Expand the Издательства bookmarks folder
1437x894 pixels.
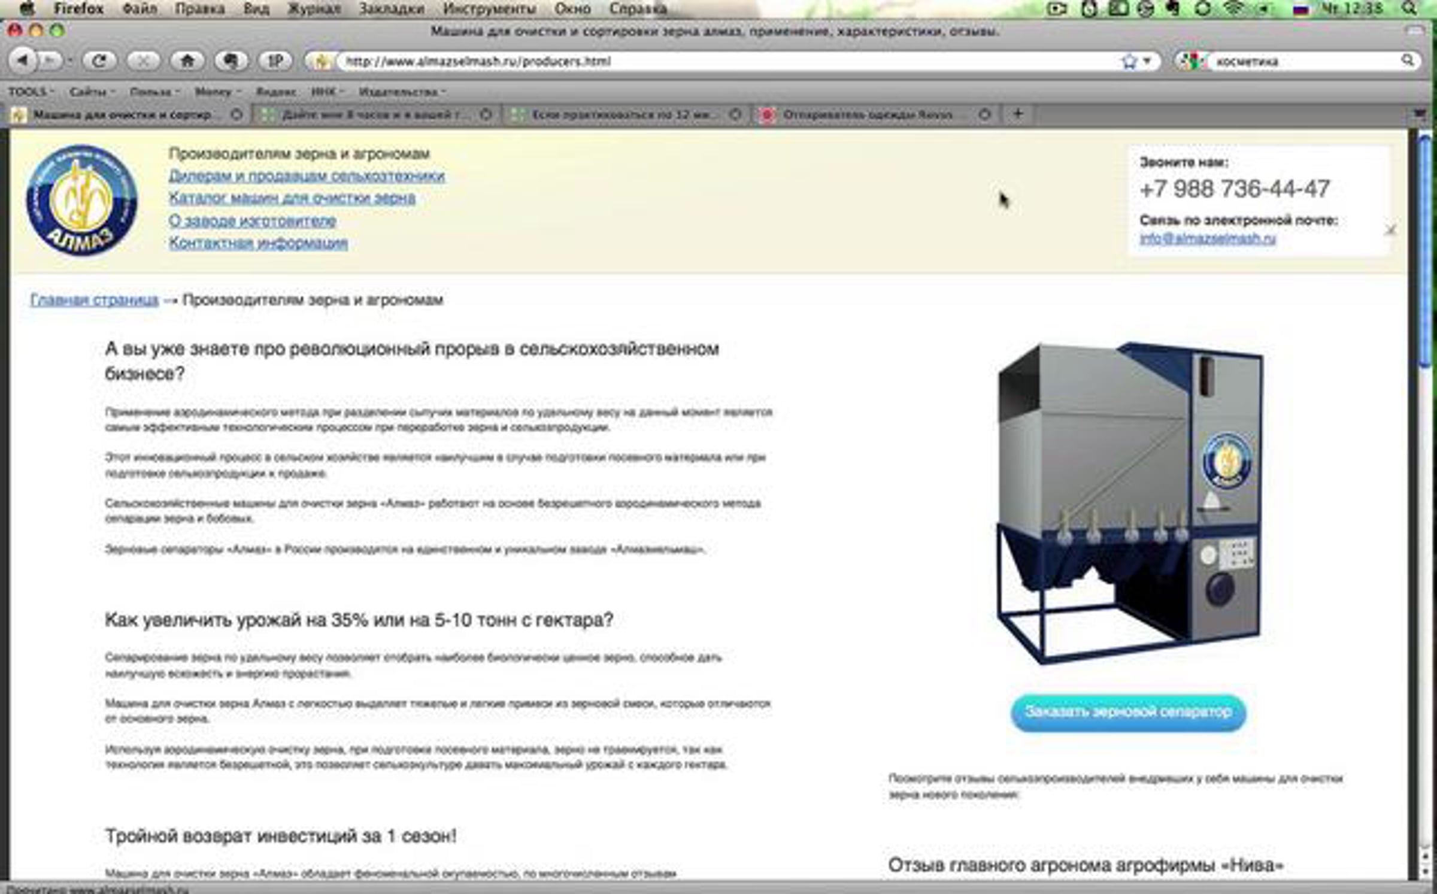(402, 92)
